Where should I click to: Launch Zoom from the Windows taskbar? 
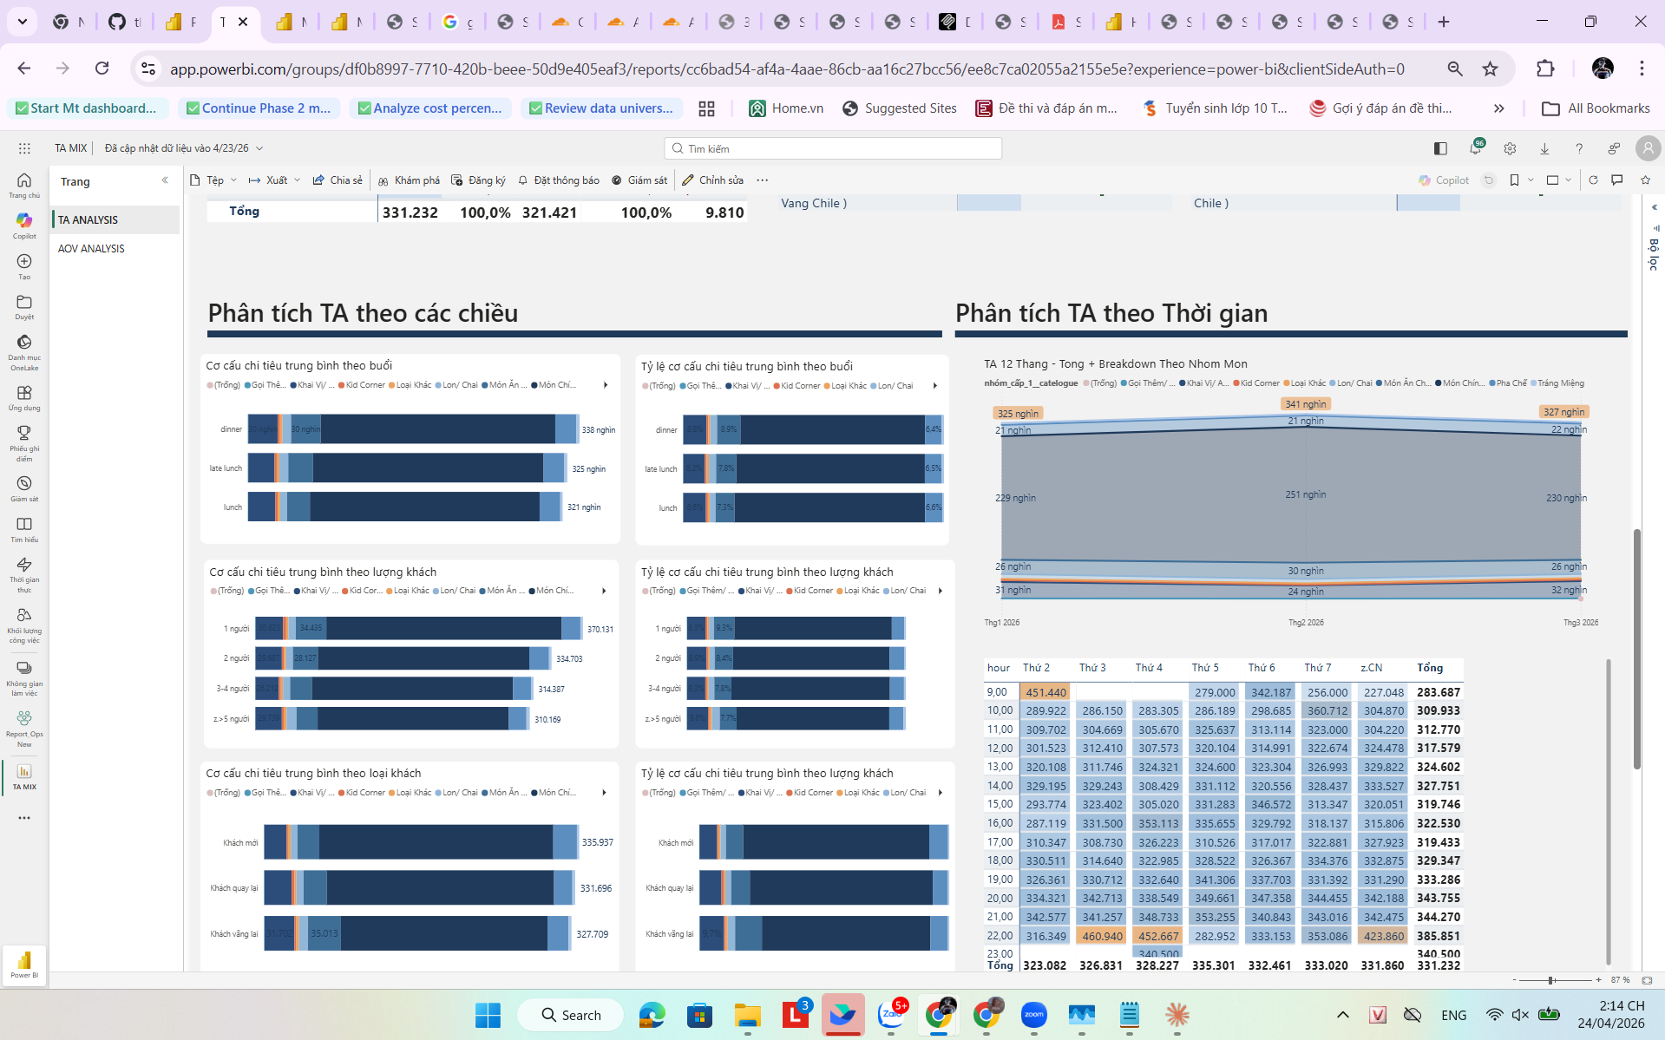(1033, 1015)
